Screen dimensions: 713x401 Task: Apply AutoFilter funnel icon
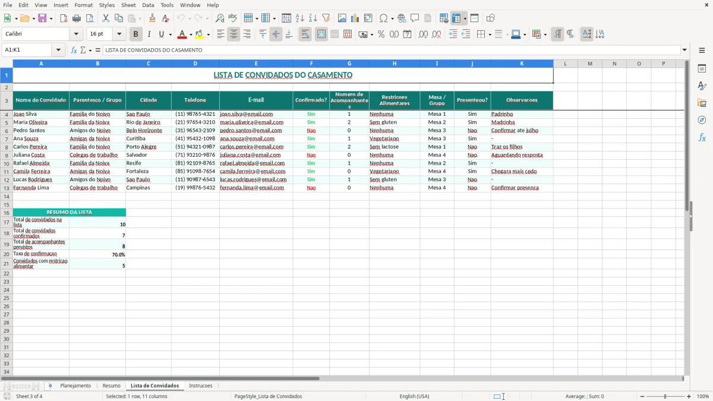coord(326,18)
